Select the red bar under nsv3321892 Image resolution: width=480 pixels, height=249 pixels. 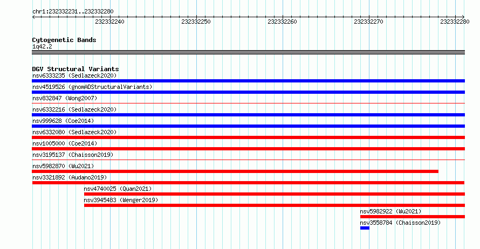pyautogui.click(x=248, y=183)
